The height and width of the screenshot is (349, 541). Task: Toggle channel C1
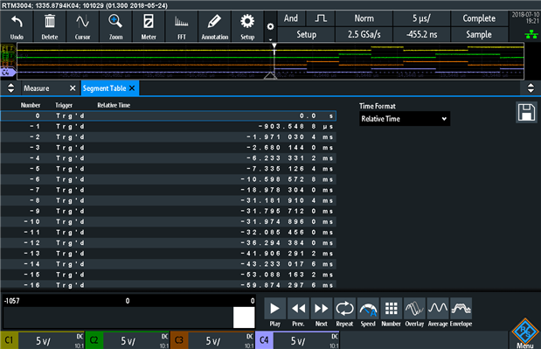point(9,340)
